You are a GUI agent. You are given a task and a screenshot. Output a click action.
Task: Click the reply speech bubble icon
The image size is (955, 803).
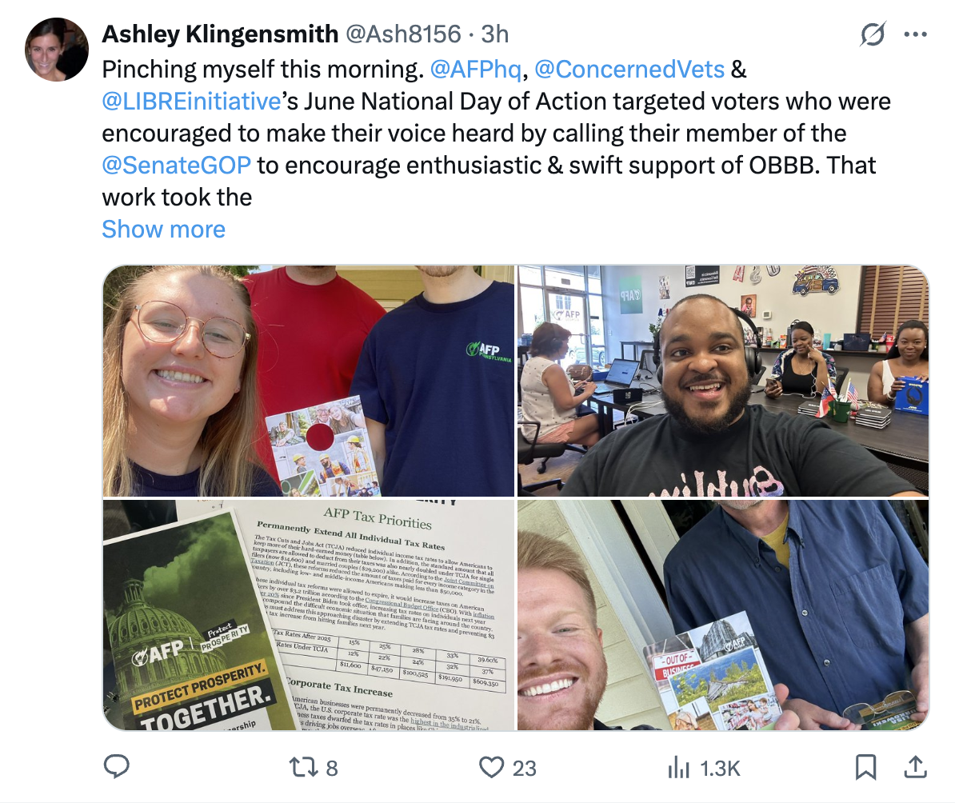116,767
